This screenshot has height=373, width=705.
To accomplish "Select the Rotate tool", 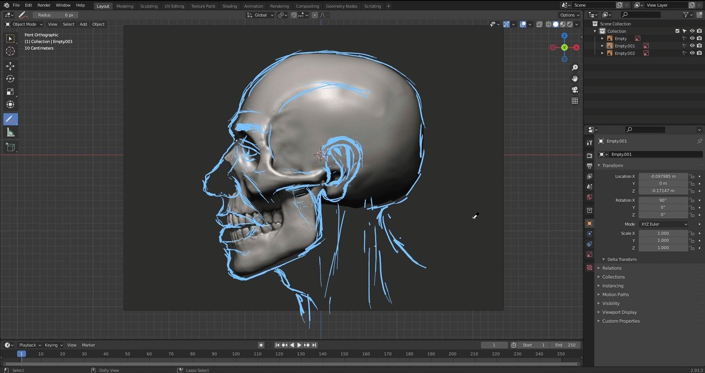I will 10,79.
